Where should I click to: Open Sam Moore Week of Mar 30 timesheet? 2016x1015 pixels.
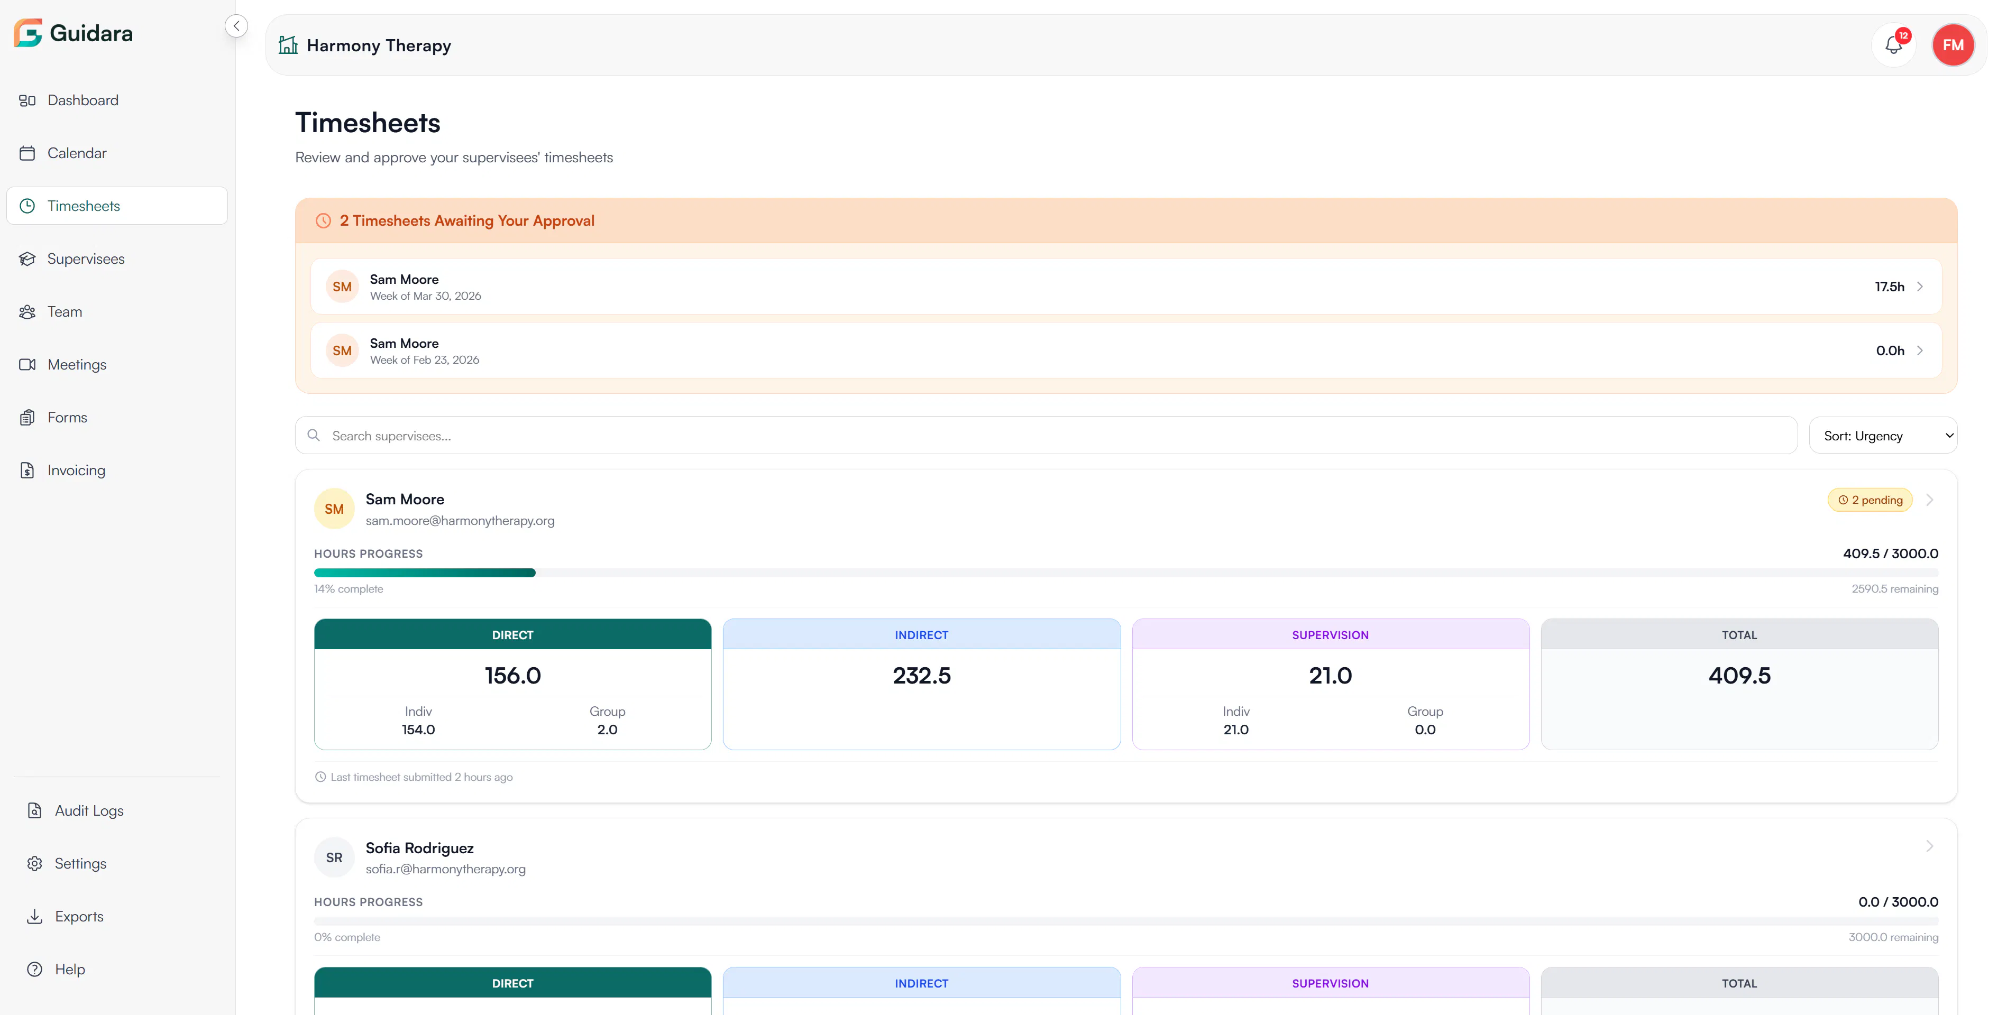1126,287
